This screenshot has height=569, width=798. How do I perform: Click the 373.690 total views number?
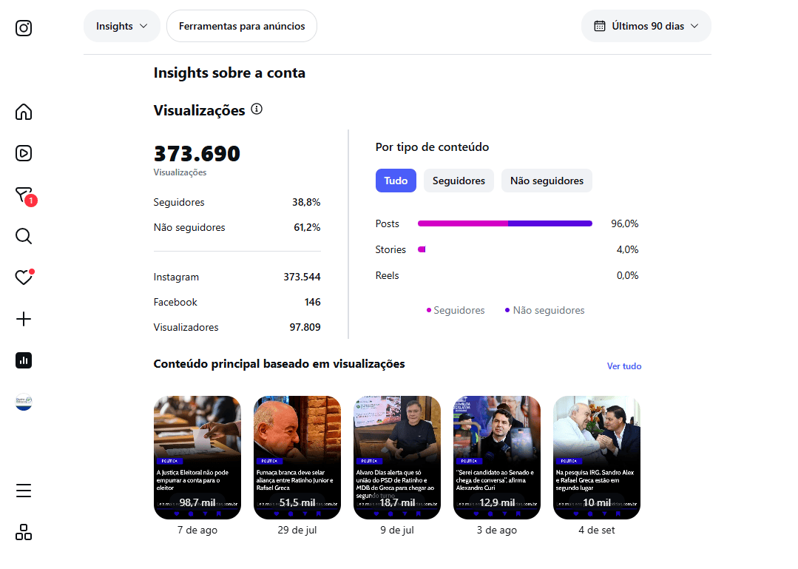[197, 154]
